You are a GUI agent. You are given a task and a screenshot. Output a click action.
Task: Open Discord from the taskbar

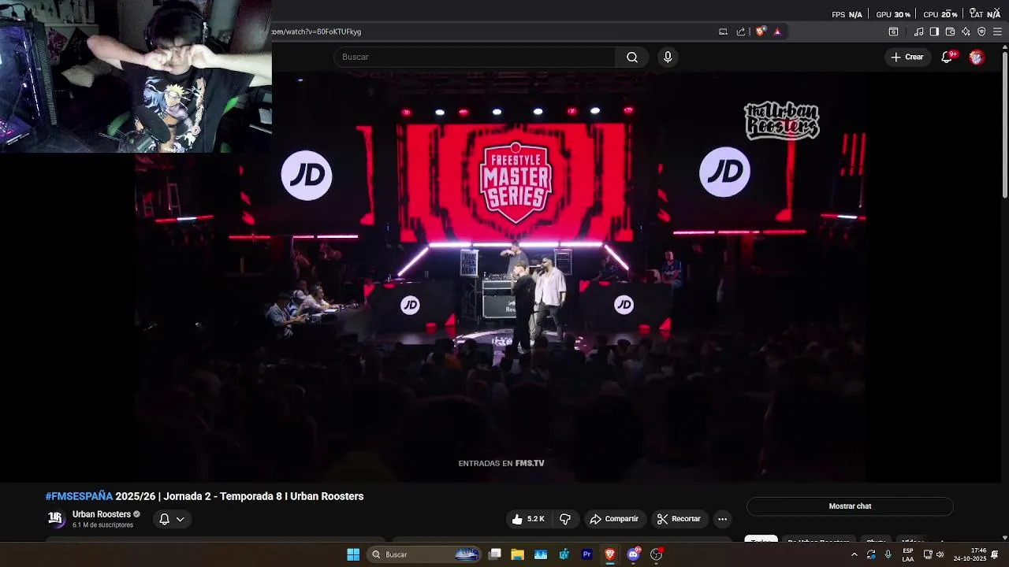coord(633,554)
